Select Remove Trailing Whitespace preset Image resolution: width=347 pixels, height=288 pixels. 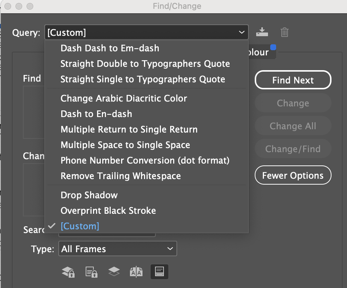pyautogui.click(x=121, y=176)
